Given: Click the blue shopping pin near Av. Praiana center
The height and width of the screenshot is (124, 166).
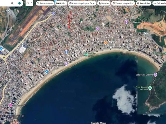Looking at the screenshot, I should tap(66, 52).
